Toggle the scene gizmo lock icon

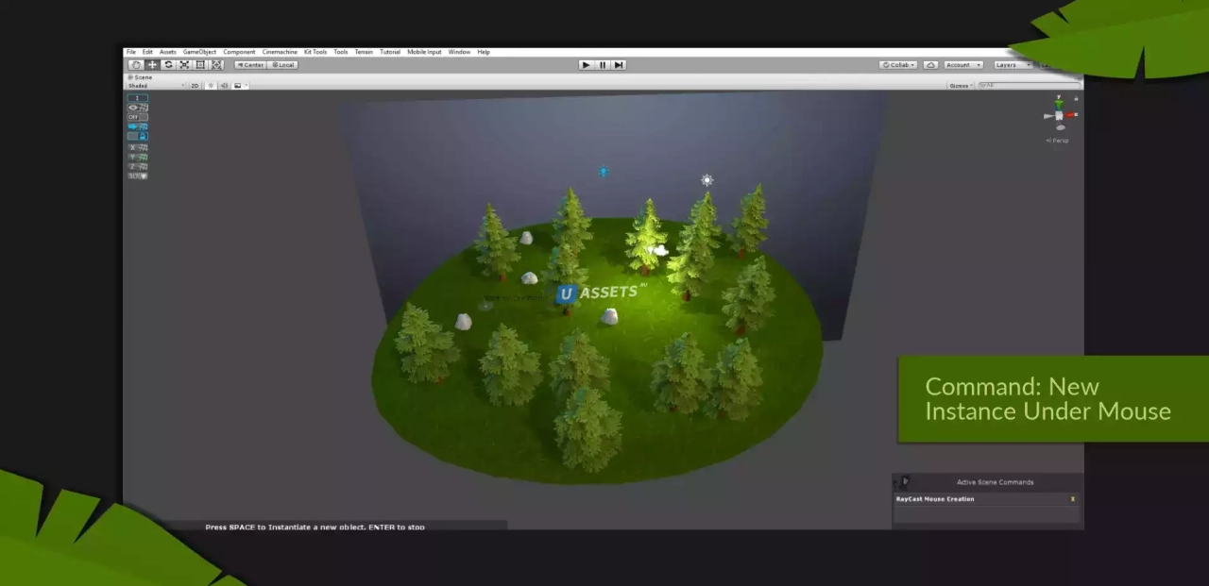pyautogui.click(x=1076, y=98)
